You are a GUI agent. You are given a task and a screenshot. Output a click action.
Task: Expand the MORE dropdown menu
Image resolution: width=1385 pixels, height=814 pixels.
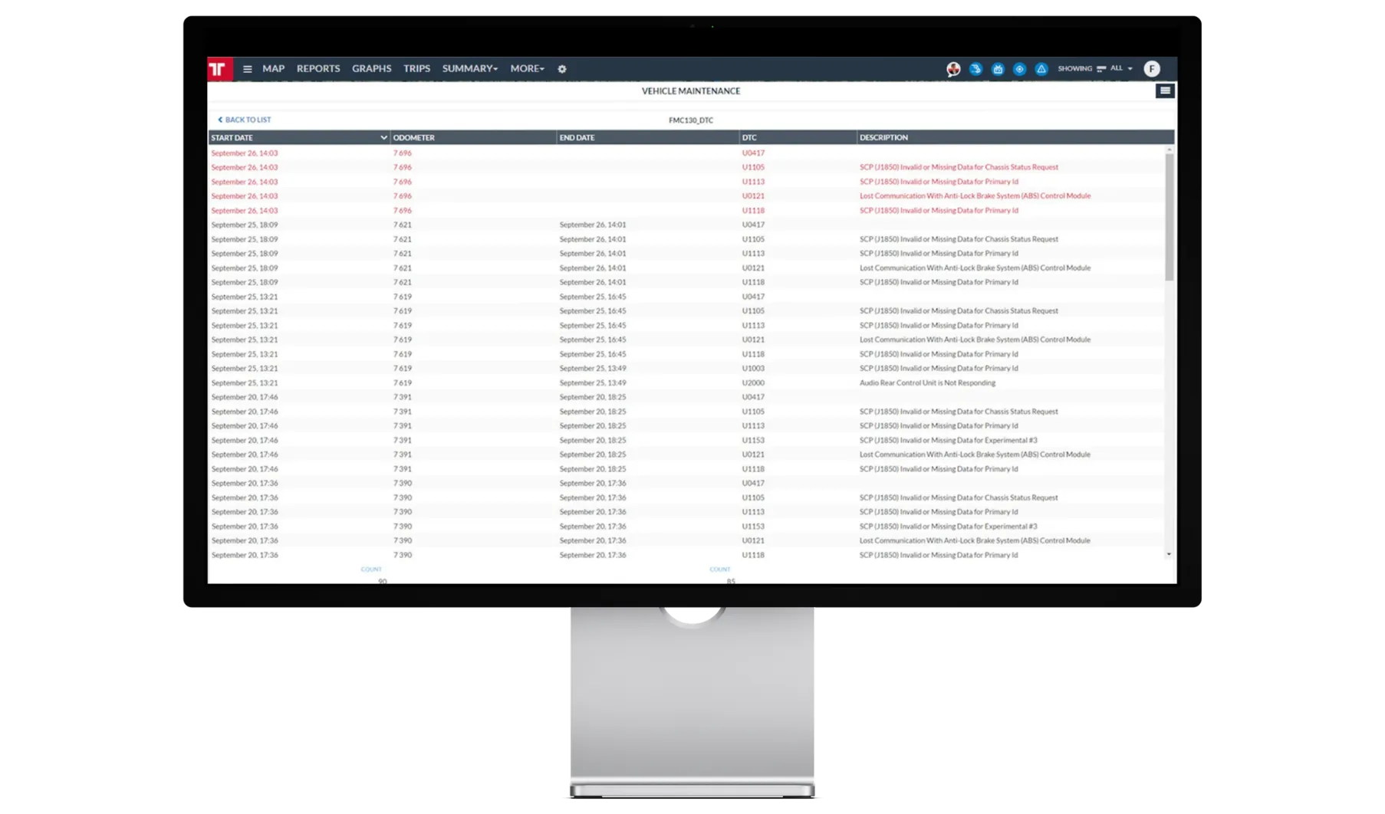point(527,69)
